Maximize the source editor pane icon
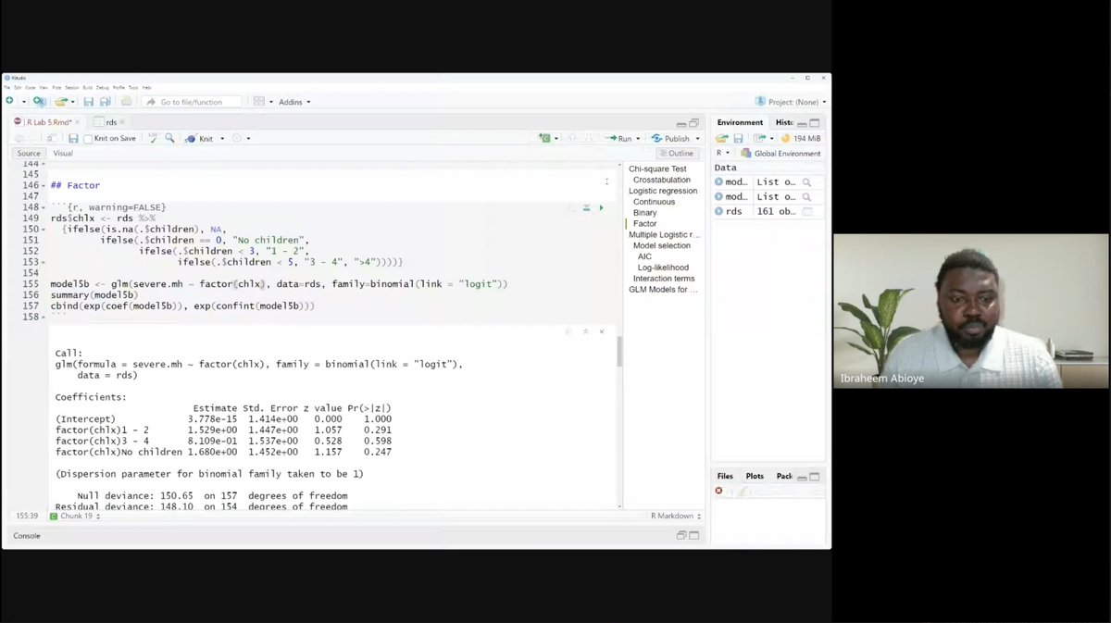Image resolution: width=1111 pixels, height=623 pixels. coord(693,123)
